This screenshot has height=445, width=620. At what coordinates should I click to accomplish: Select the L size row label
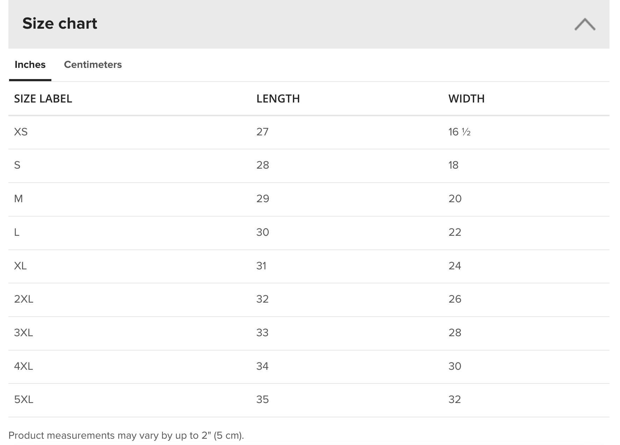(x=16, y=232)
